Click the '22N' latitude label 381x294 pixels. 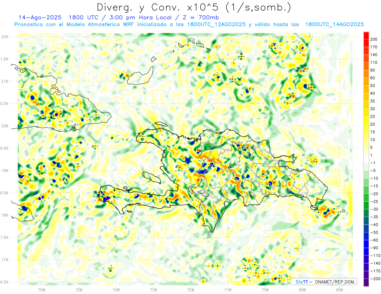[x=5, y=37]
